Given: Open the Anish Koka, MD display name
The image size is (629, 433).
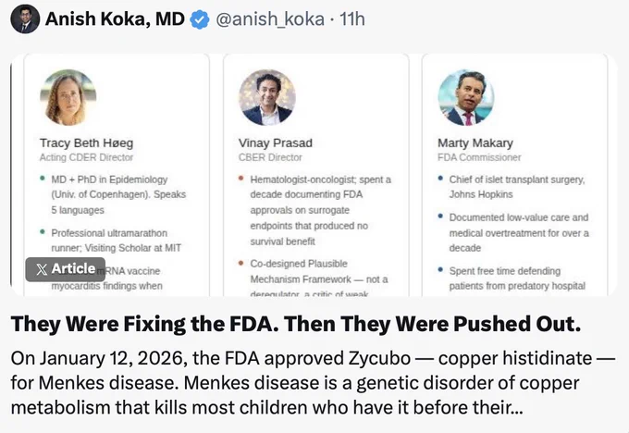Looking at the screenshot, I should pyautogui.click(x=115, y=19).
